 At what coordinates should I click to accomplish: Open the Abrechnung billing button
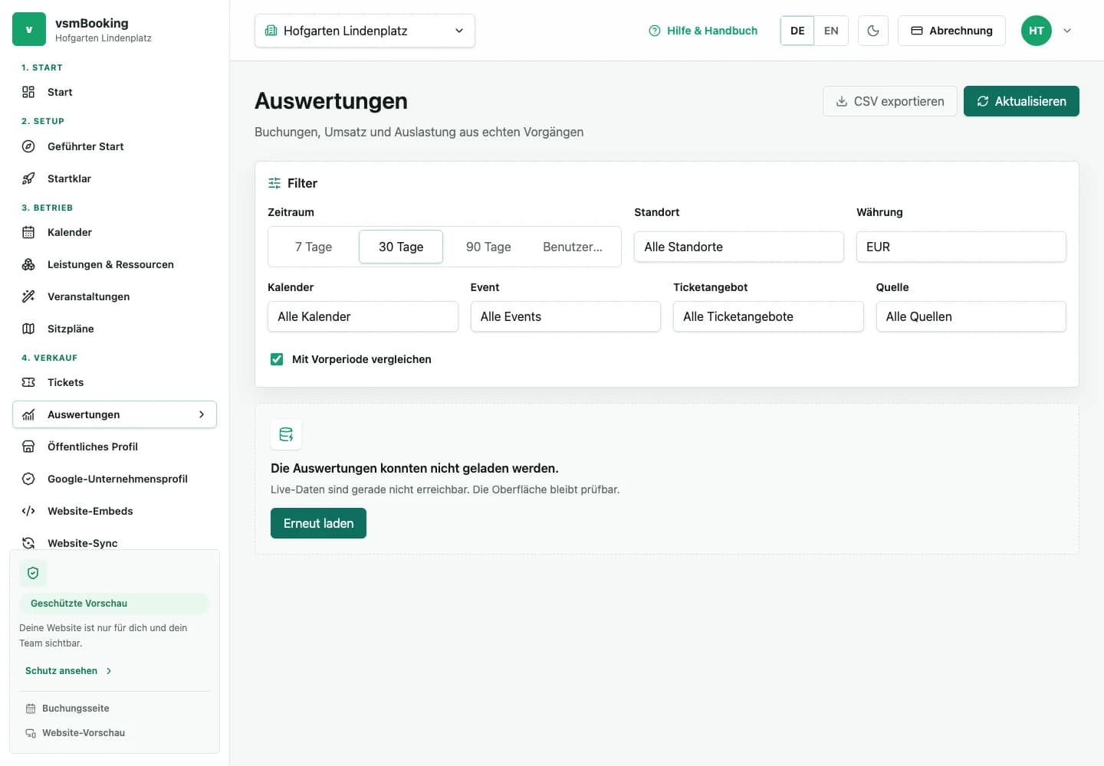click(951, 31)
